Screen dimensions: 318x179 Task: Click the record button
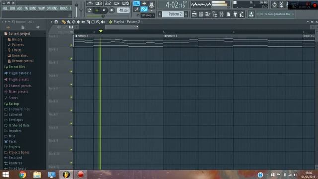pos(111,10)
